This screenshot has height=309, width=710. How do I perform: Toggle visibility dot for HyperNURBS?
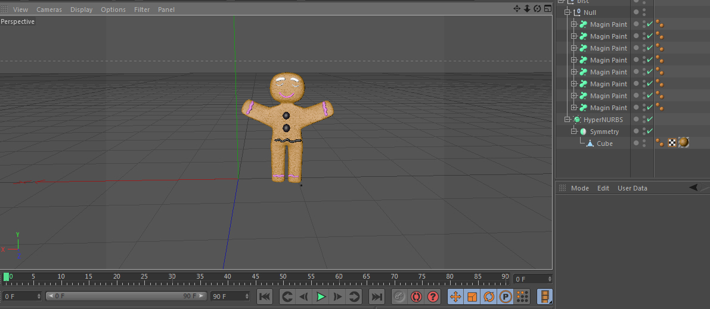pos(636,120)
